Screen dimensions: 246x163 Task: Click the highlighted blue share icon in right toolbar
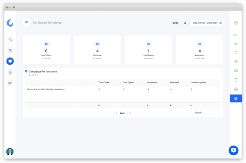coord(236,98)
